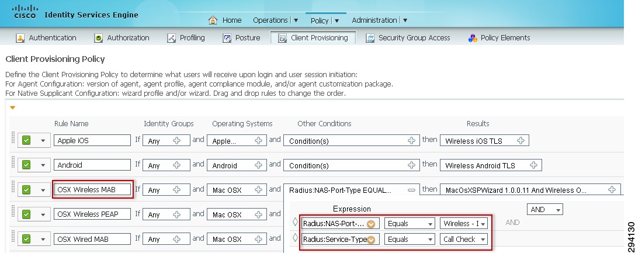Screen dimensions: 635x253
Task: Open Equals dropdown for Service-Type expression
Action: 409,239
